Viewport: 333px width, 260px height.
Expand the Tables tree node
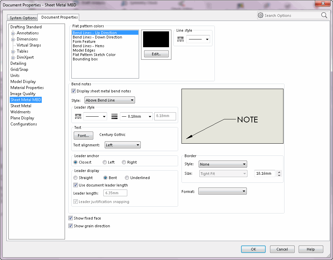coord(13,52)
